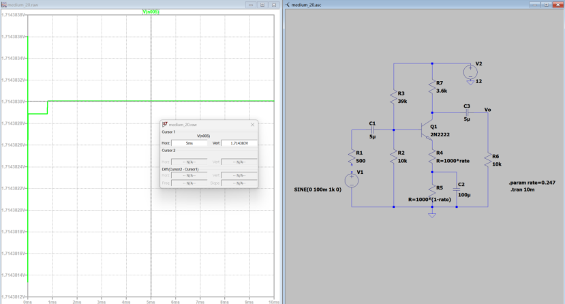The height and width of the screenshot is (304, 565).
Task: Select capacitor C3 symbol
Action: tap(467, 112)
